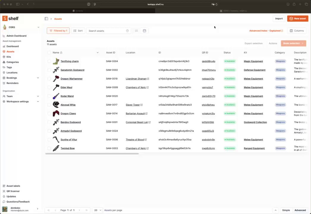The image size is (311, 214).
Task: Go to last page double-arrow icon
Action: tap(87, 210)
